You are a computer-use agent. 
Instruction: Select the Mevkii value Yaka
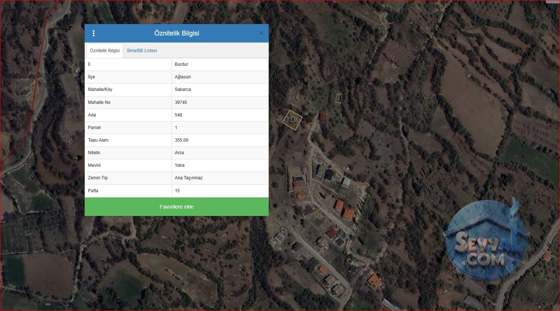point(180,165)
